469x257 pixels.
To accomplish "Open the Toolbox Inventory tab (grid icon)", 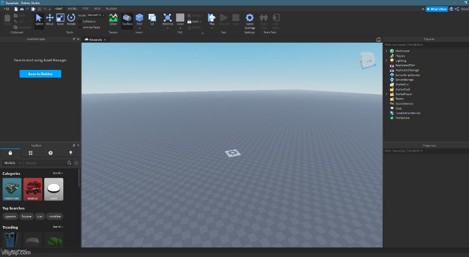I will pos(30,153).
